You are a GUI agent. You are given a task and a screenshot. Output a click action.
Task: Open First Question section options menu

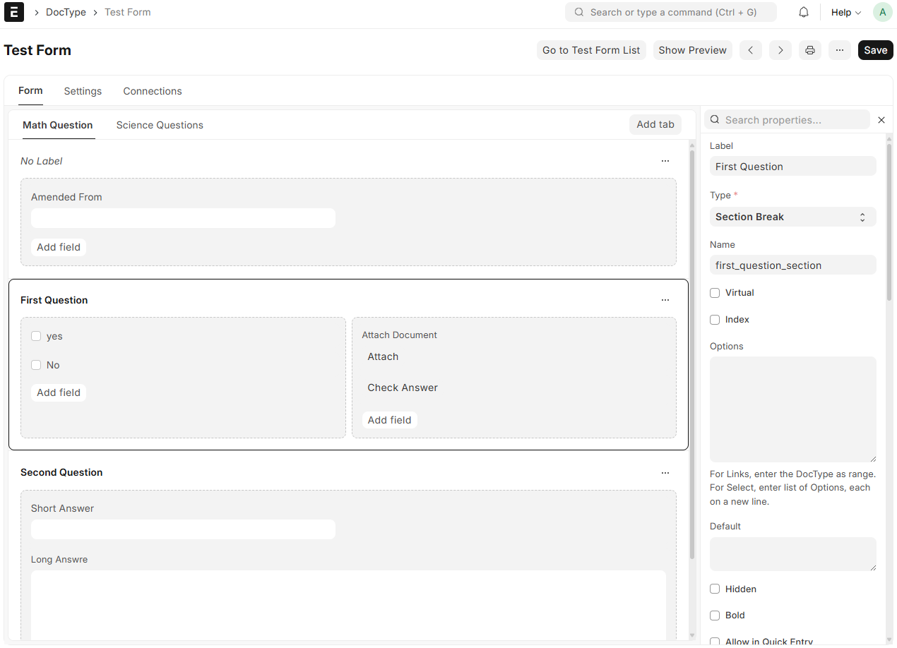pos(665,300)
